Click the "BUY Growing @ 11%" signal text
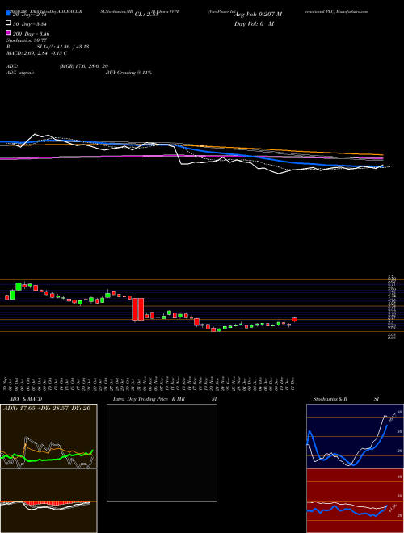 click(x=128, y=73)
